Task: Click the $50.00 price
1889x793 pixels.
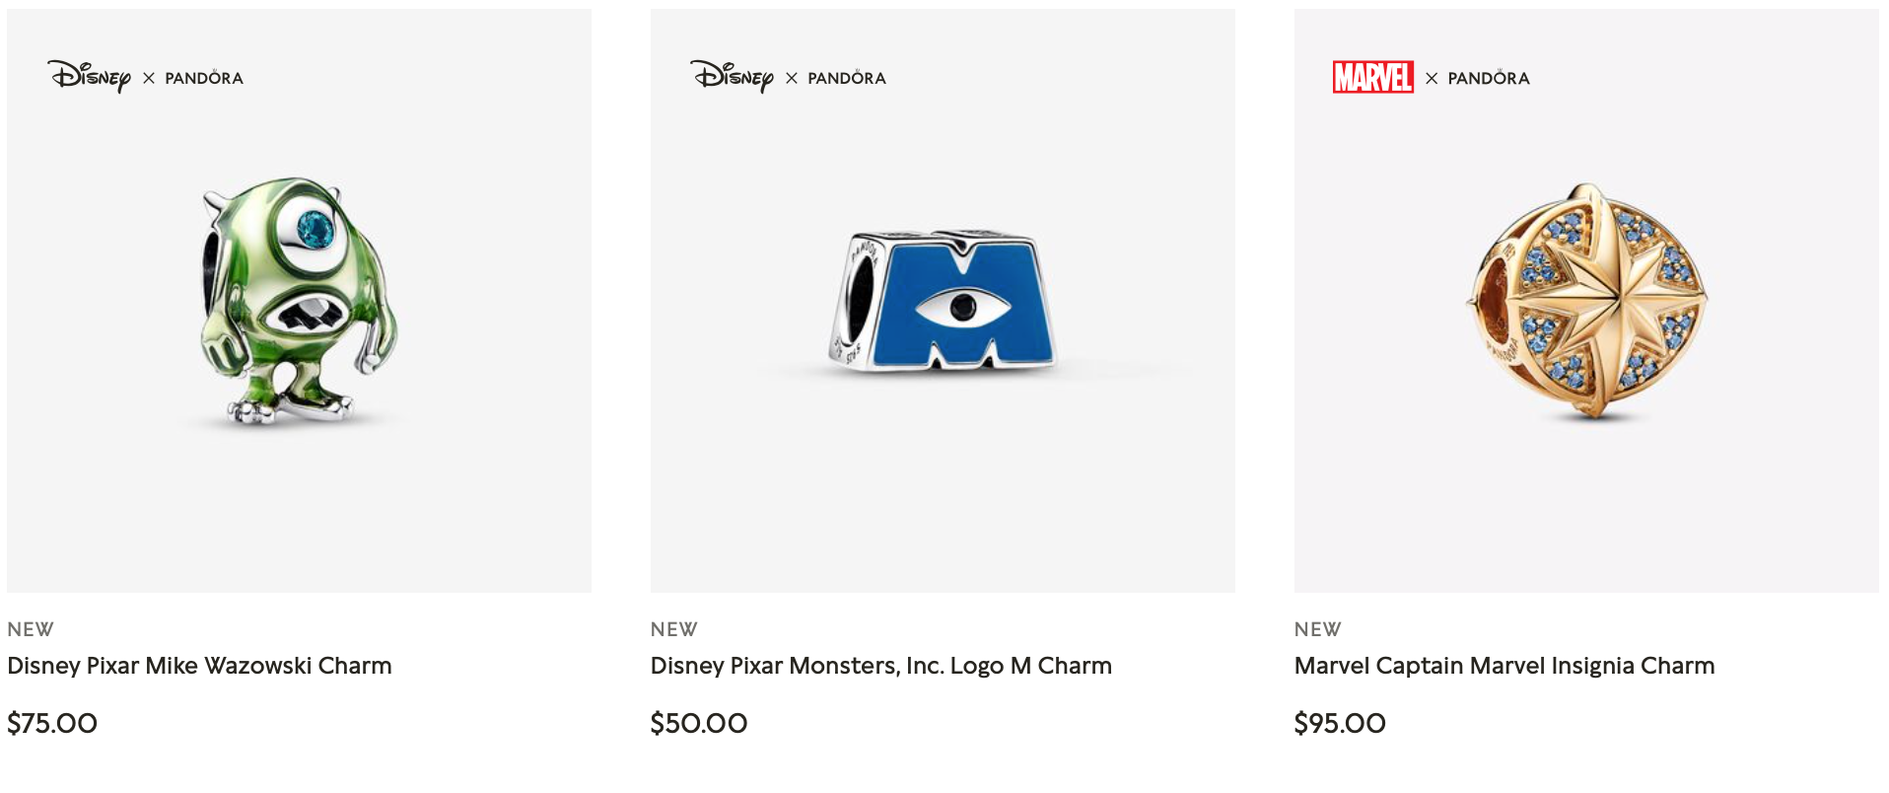Action: tap(699, 723)
